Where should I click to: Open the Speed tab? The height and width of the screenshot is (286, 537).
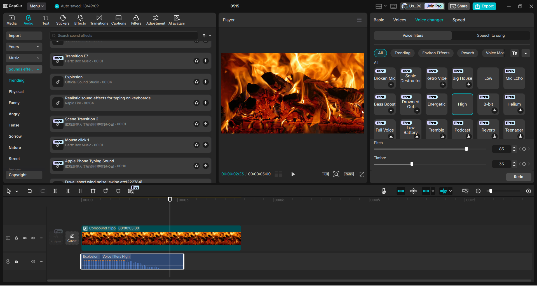(x=458, y=20)
